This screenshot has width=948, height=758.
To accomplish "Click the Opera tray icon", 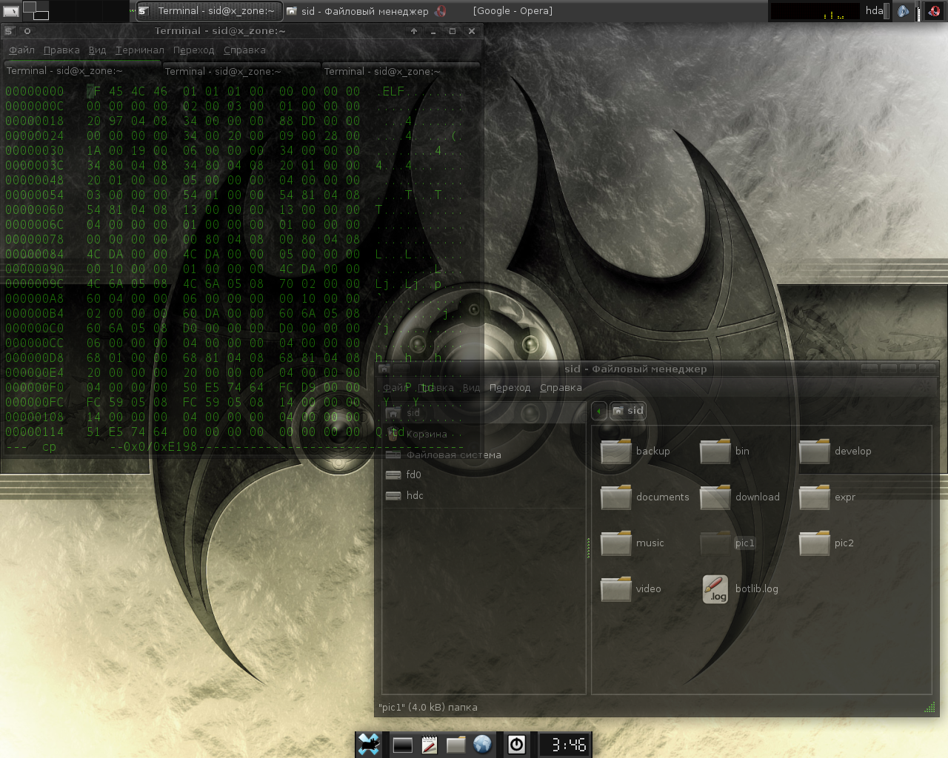I will (934, 11).
